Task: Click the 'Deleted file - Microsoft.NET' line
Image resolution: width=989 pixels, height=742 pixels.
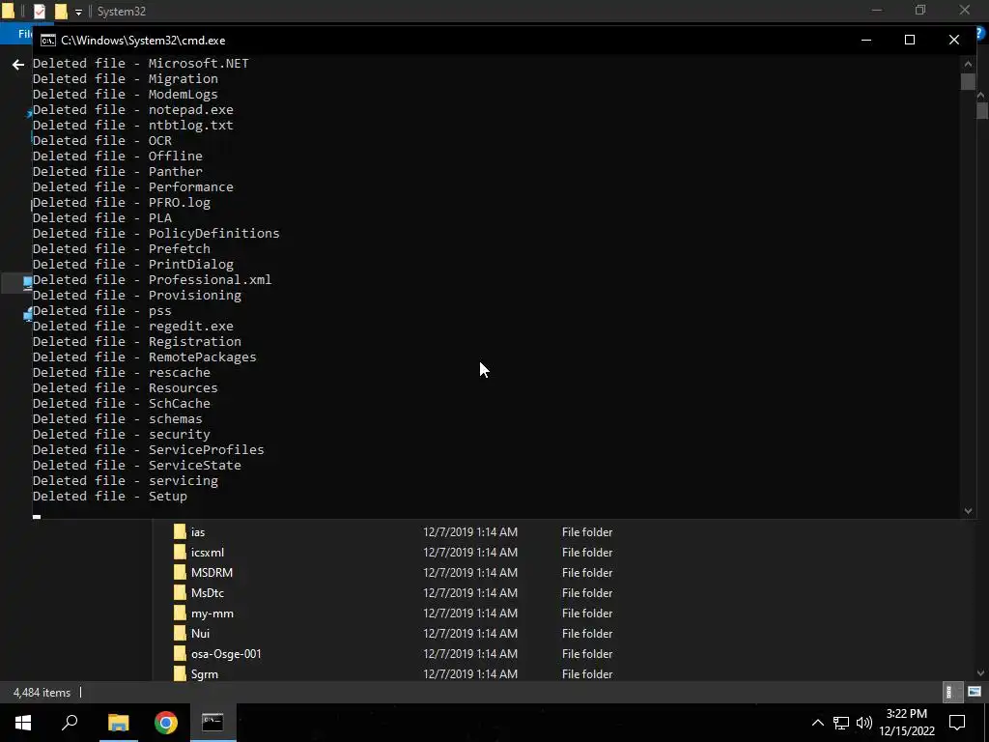Action: 141,63
